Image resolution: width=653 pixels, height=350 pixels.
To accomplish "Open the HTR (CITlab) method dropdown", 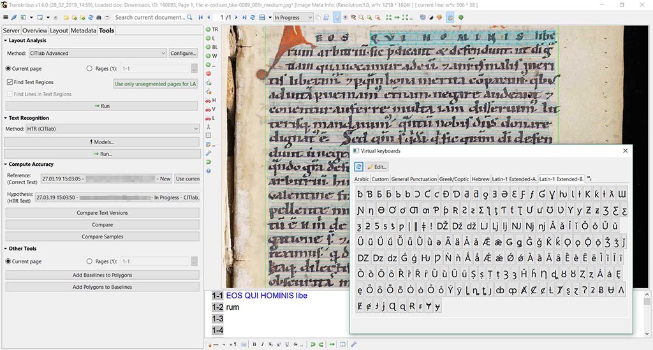I will click(112, 129).
